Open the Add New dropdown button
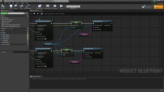Image resolution: width=164 pixels, height=92 pixels. click(x=4, y=13)
